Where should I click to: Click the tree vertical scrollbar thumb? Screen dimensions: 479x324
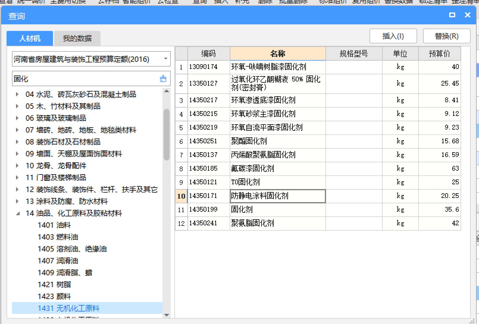point(167,134)
